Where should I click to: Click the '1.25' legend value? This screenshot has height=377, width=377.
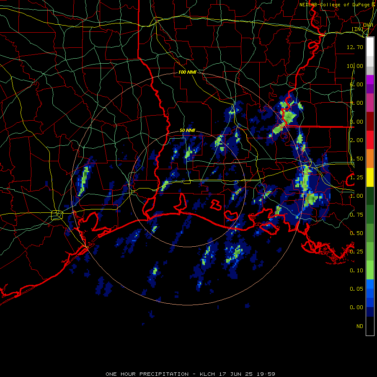click(356, 178)
